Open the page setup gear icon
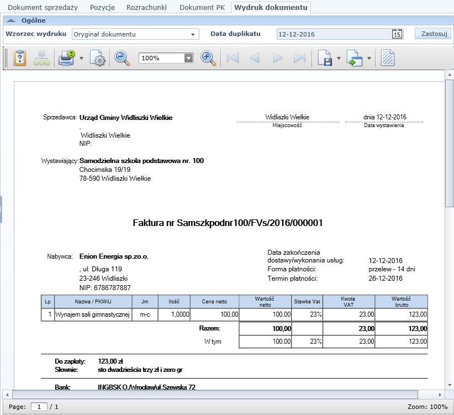The height and width of the screenshot is (415, 454). pos(98,58)
